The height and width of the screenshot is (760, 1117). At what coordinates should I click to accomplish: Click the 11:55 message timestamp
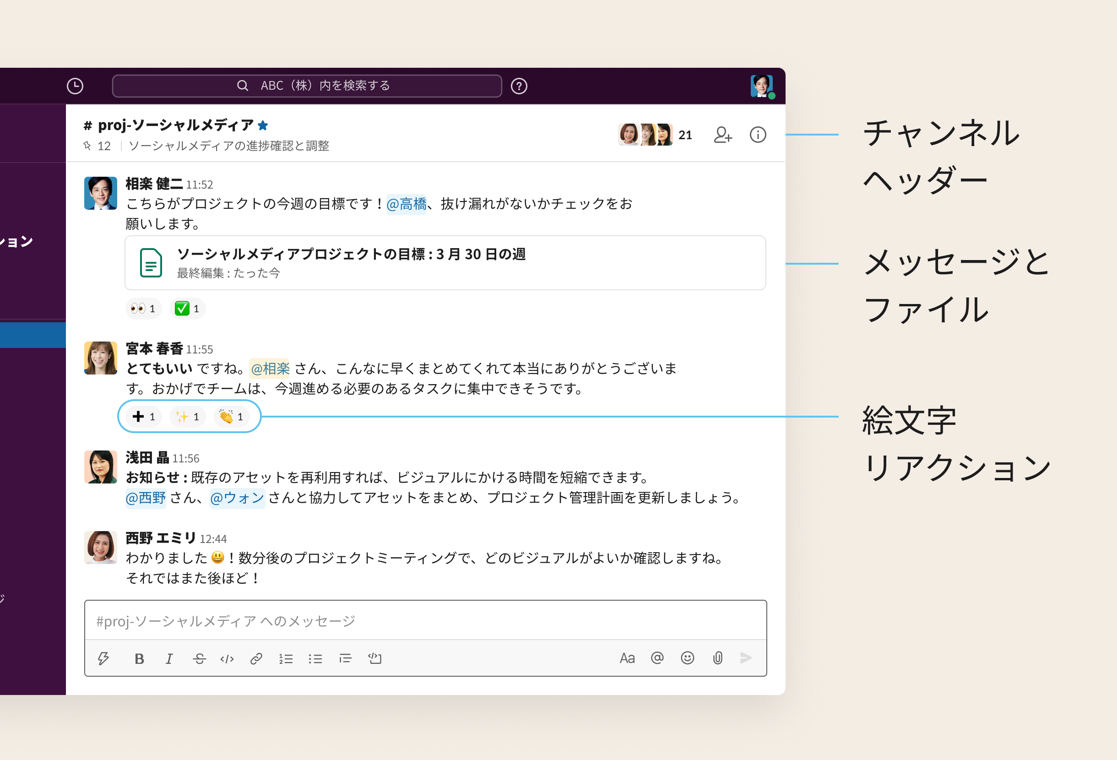coord(200,349)
